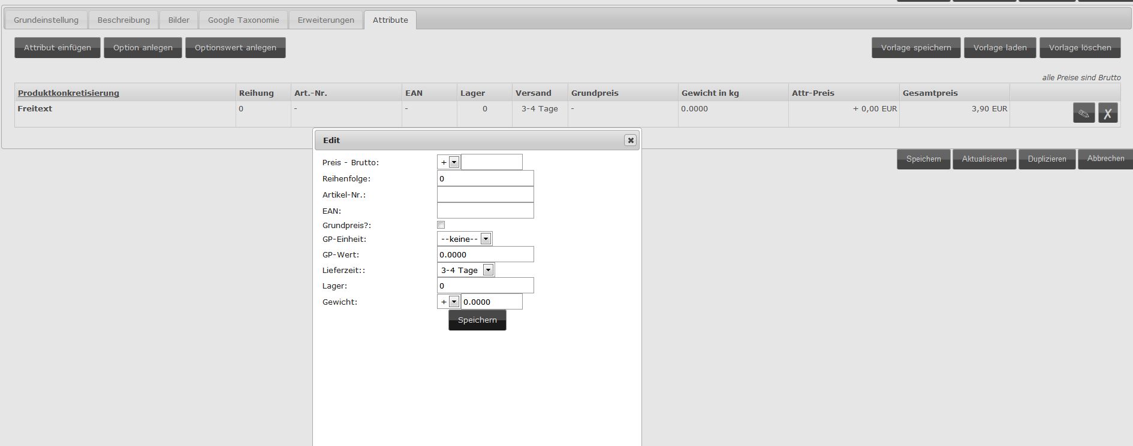Toggle the Grundpreis checkbox

point(441,225)
